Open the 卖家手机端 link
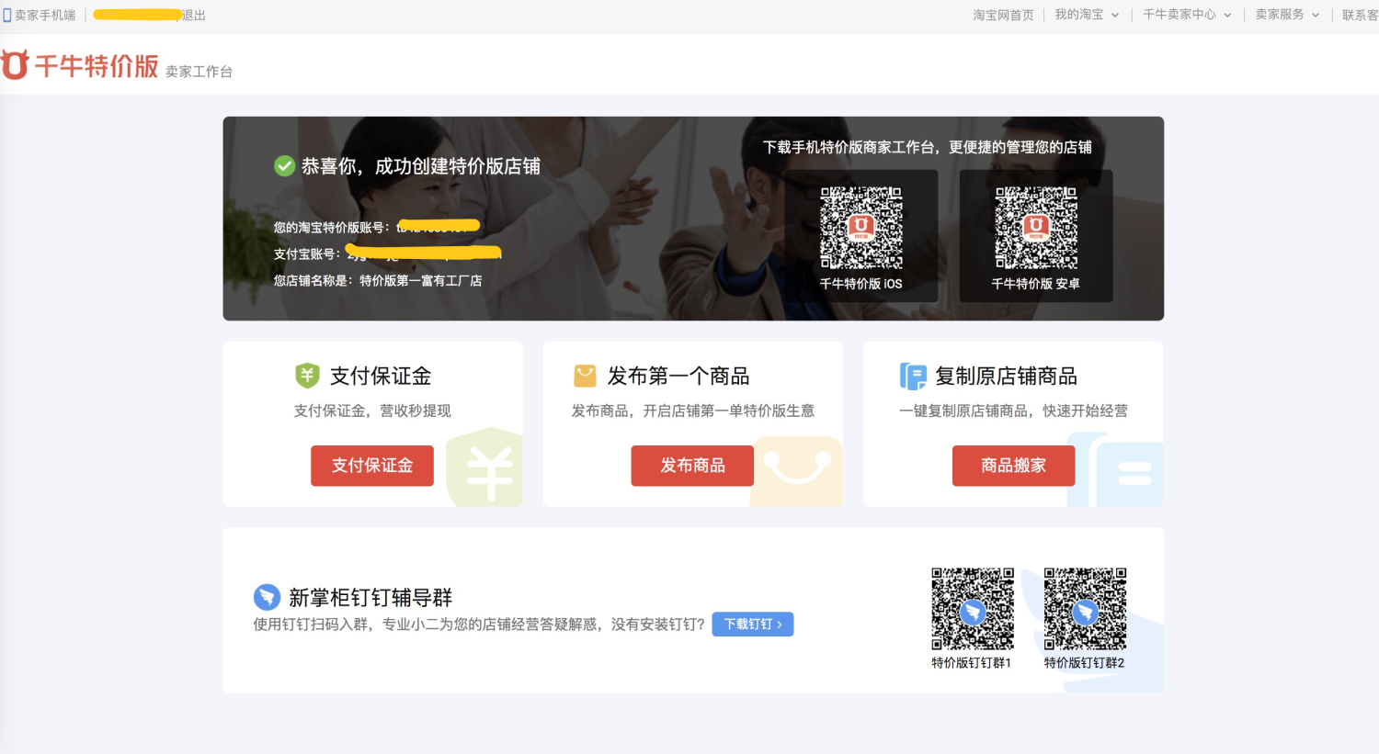Screen dimensions: 1379x754 click(45, 16)
